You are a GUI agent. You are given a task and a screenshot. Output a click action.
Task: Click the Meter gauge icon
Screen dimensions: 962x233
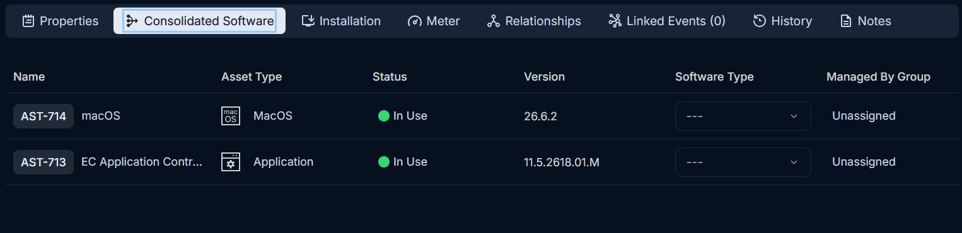pyautogui.click(x=414, y=21)
